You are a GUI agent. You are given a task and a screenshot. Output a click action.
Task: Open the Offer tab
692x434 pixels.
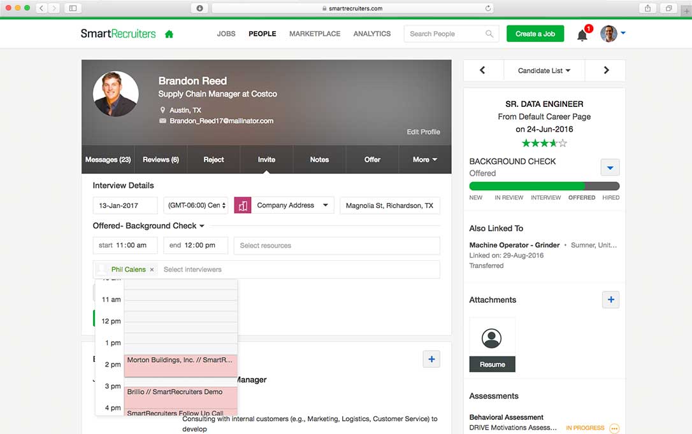(372, 160)
